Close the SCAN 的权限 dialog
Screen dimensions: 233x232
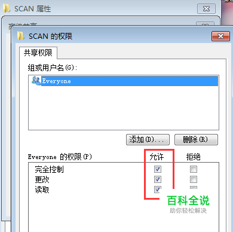pyautogui.click(x=220, y=36)
